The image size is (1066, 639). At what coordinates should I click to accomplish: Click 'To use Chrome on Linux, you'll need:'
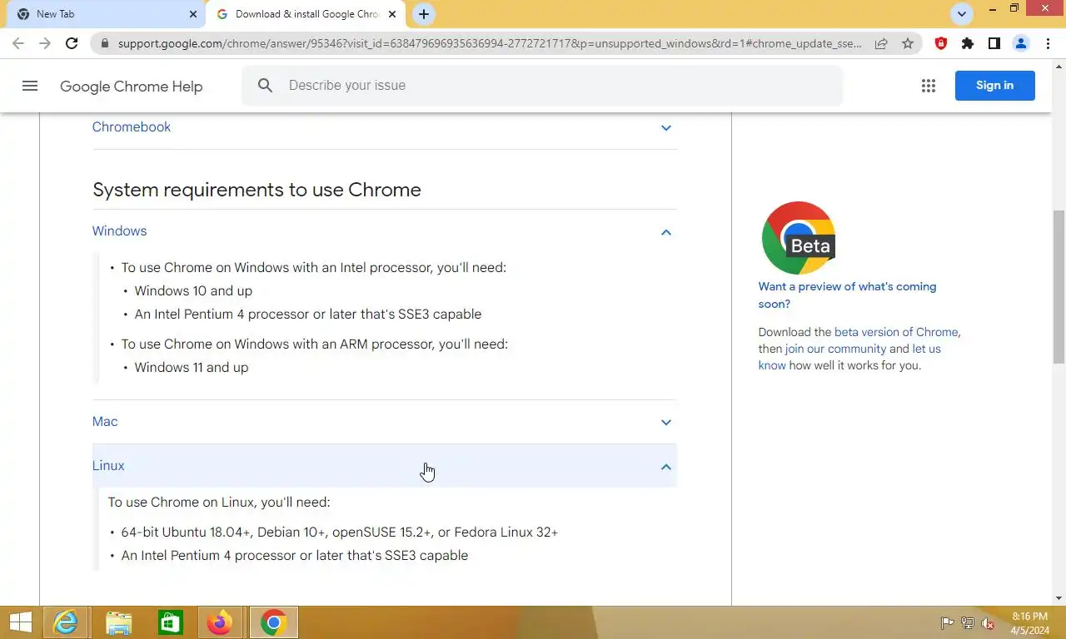(x=219, y=503)
